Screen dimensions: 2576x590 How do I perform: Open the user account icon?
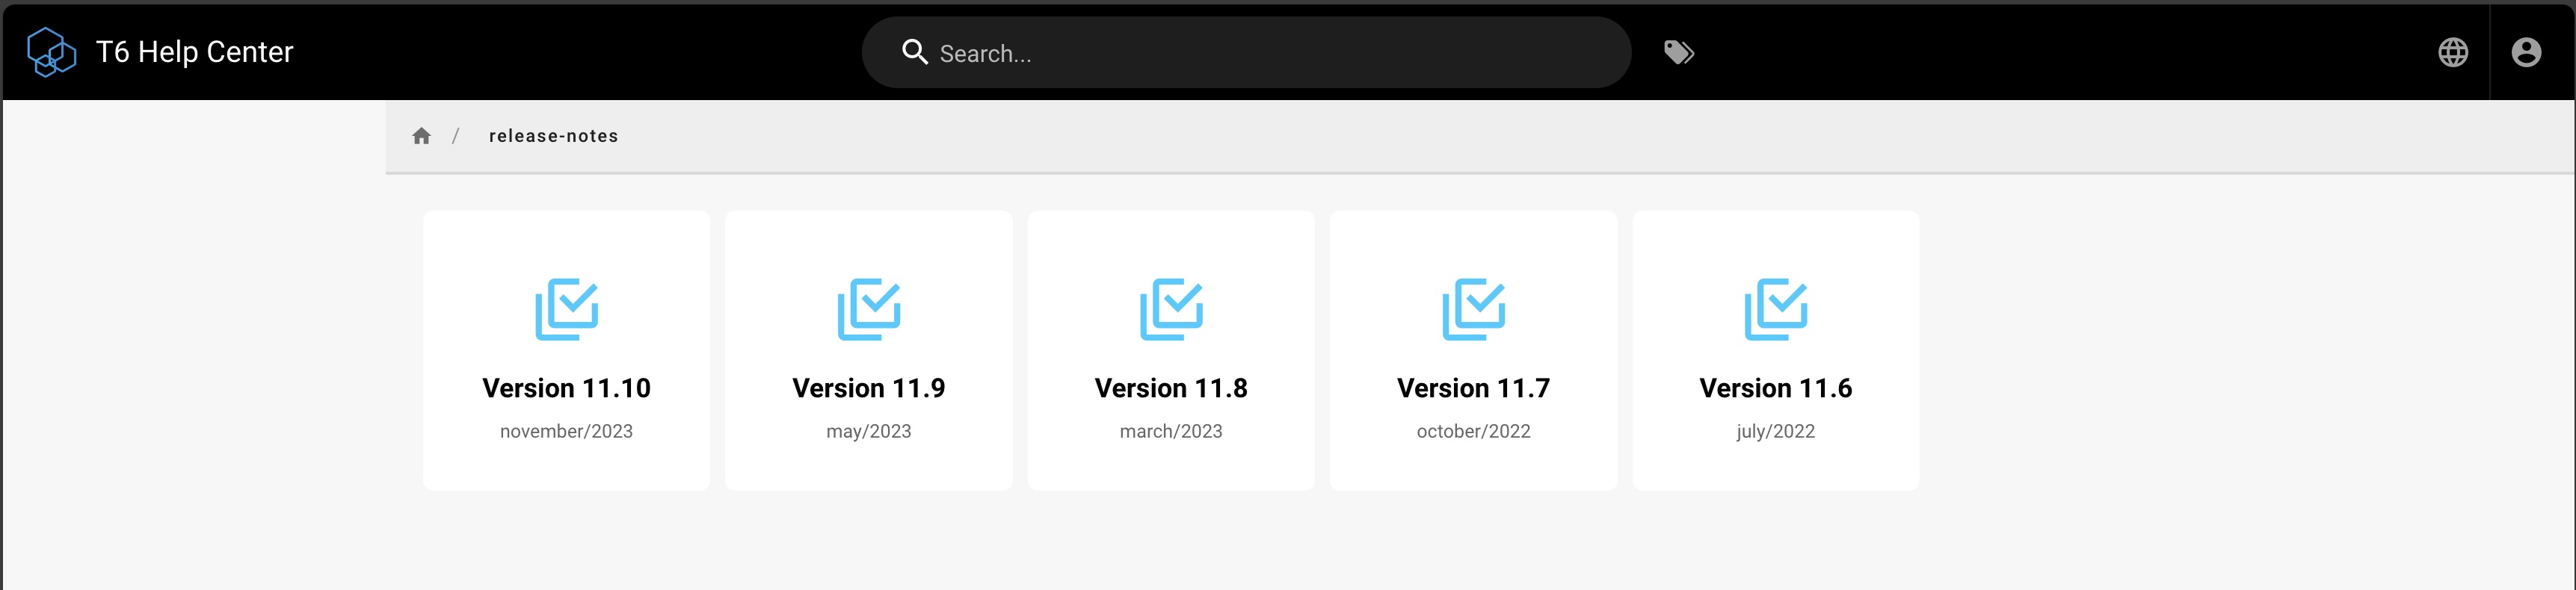pyautogui.click(x=2526, y=52)
